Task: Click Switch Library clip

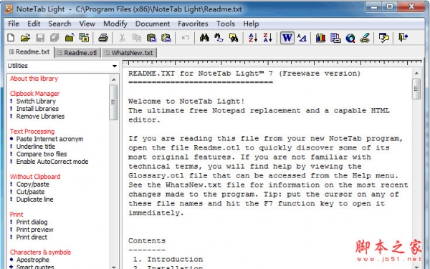Action: pyautogui.click(x=36, y=102)
